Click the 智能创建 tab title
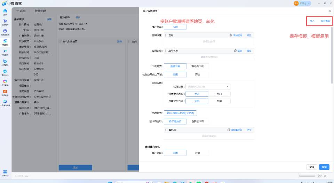The width and height of the screenshot is (334, 183). pyautogui.click(x=40, y=11)
